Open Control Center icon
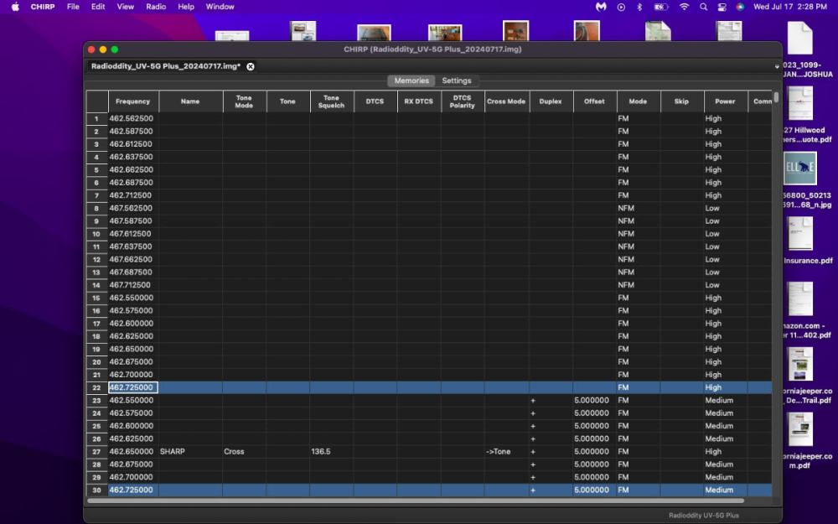The height and width of the screenshot is (524, 838). click(x=722, y=7)
